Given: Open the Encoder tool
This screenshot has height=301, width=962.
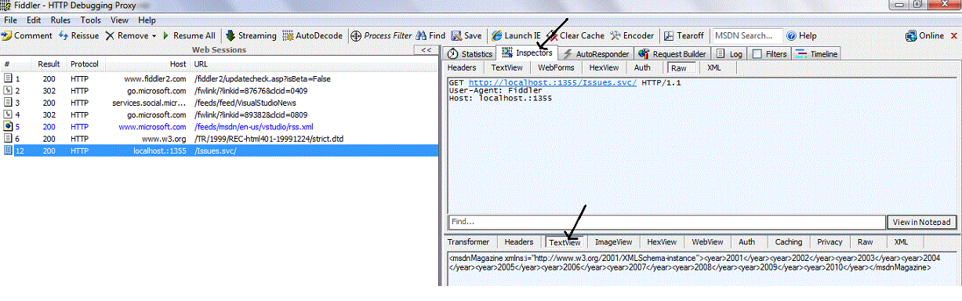Looking at the screenshot, I should [x=632, y=36].
